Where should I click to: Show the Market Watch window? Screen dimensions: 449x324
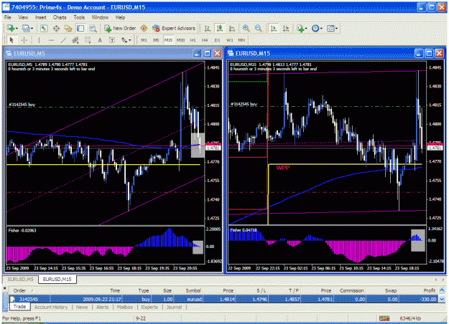(44, 28)
